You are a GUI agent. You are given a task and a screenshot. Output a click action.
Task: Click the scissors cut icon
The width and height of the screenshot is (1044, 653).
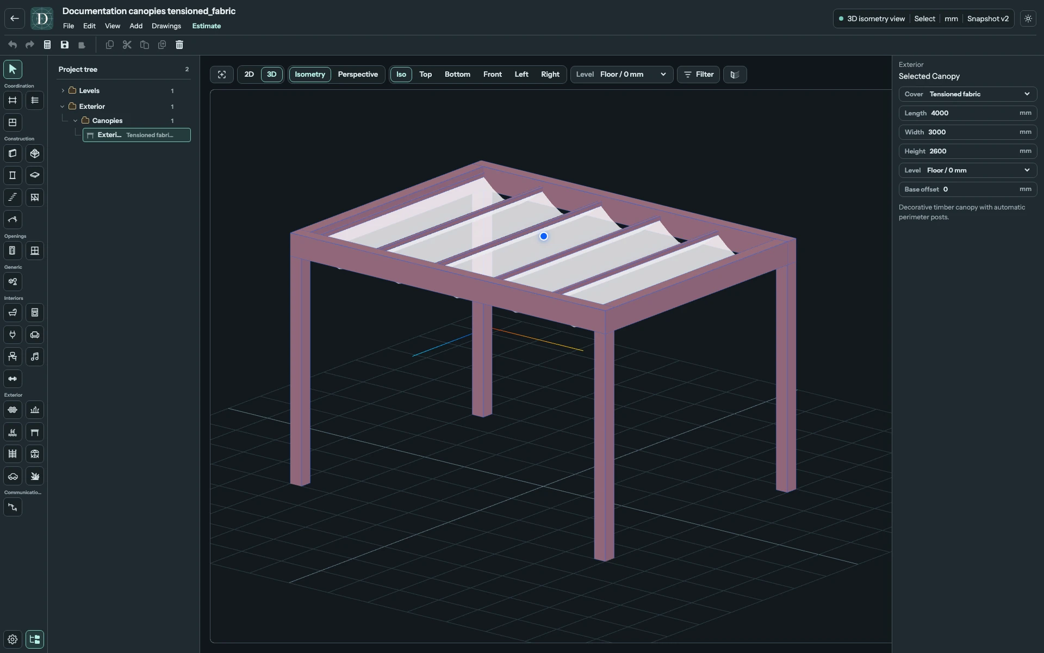[x=127, y=45]
